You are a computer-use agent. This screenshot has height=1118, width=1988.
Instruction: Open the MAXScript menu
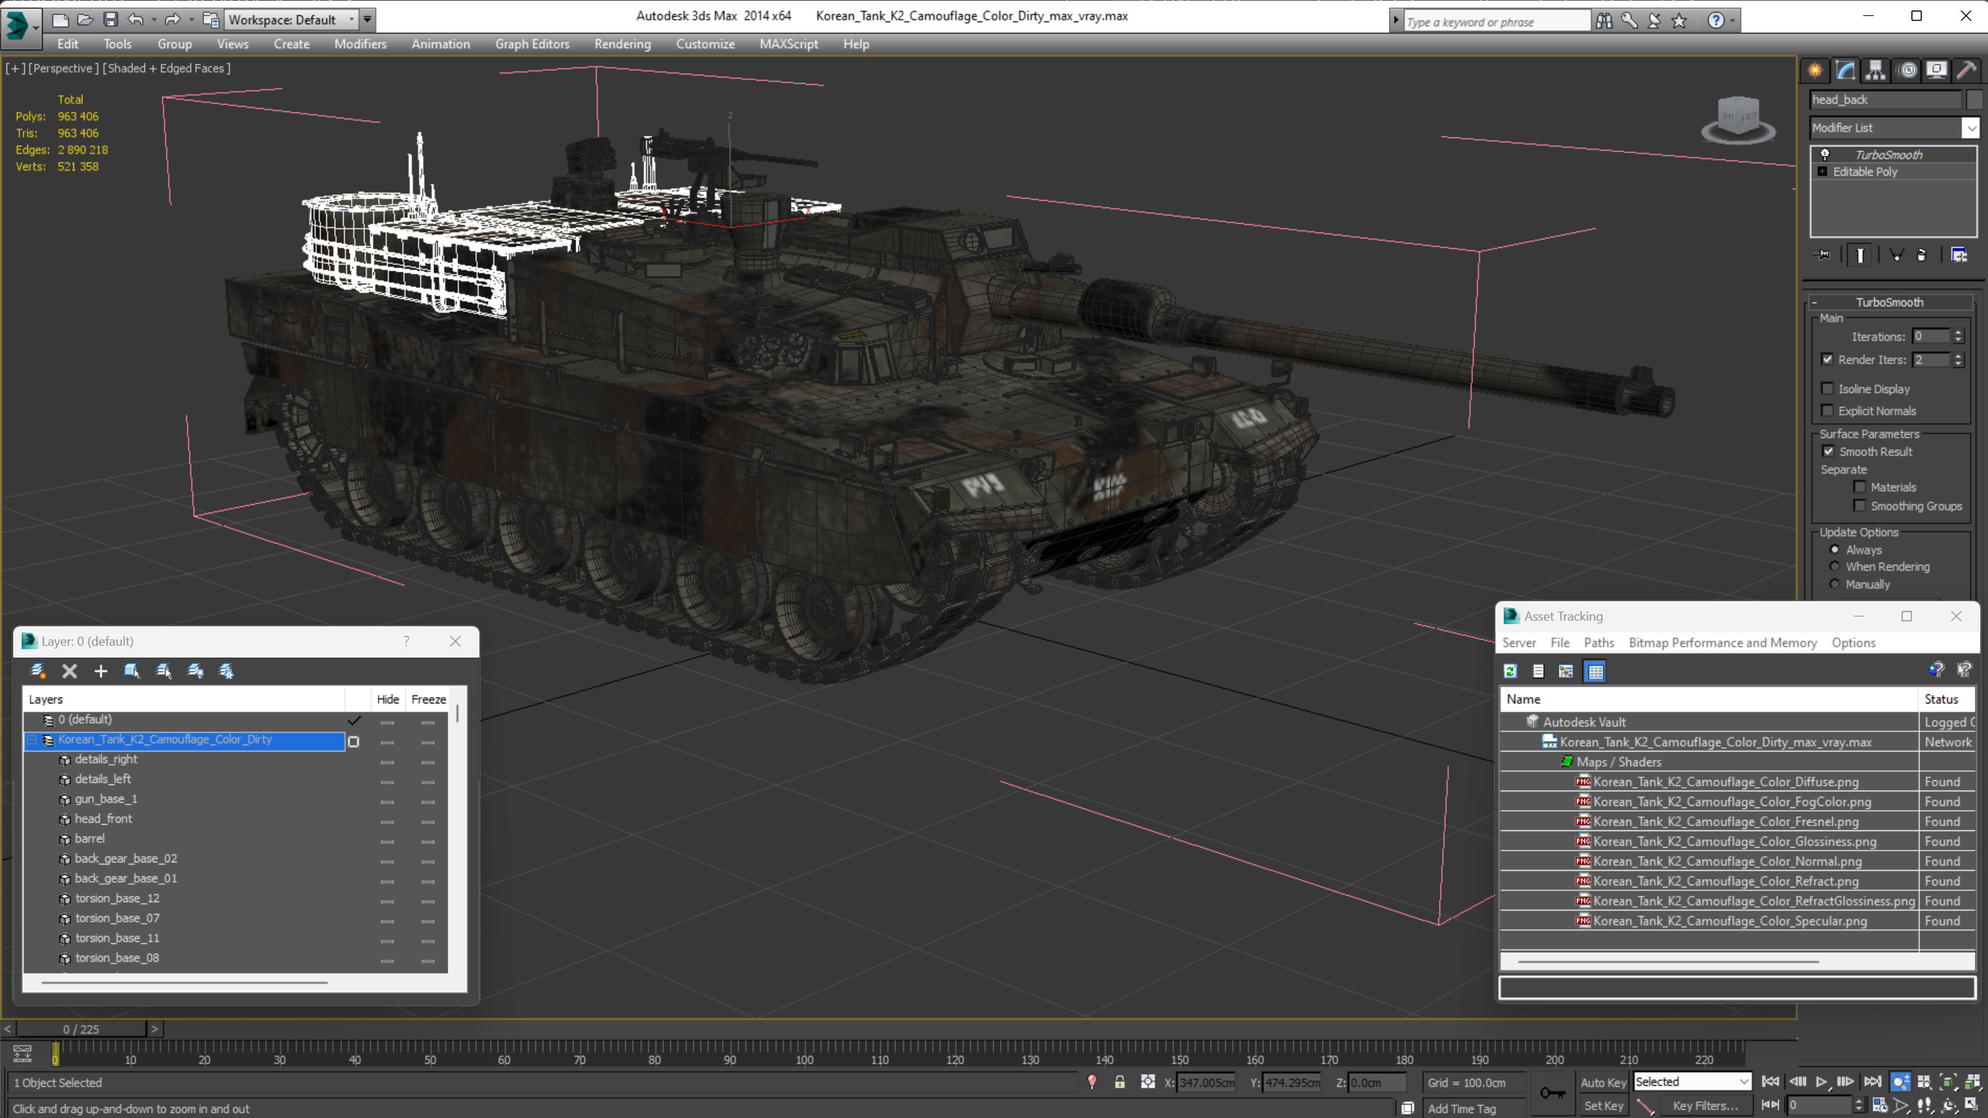(x=789, y=44)
